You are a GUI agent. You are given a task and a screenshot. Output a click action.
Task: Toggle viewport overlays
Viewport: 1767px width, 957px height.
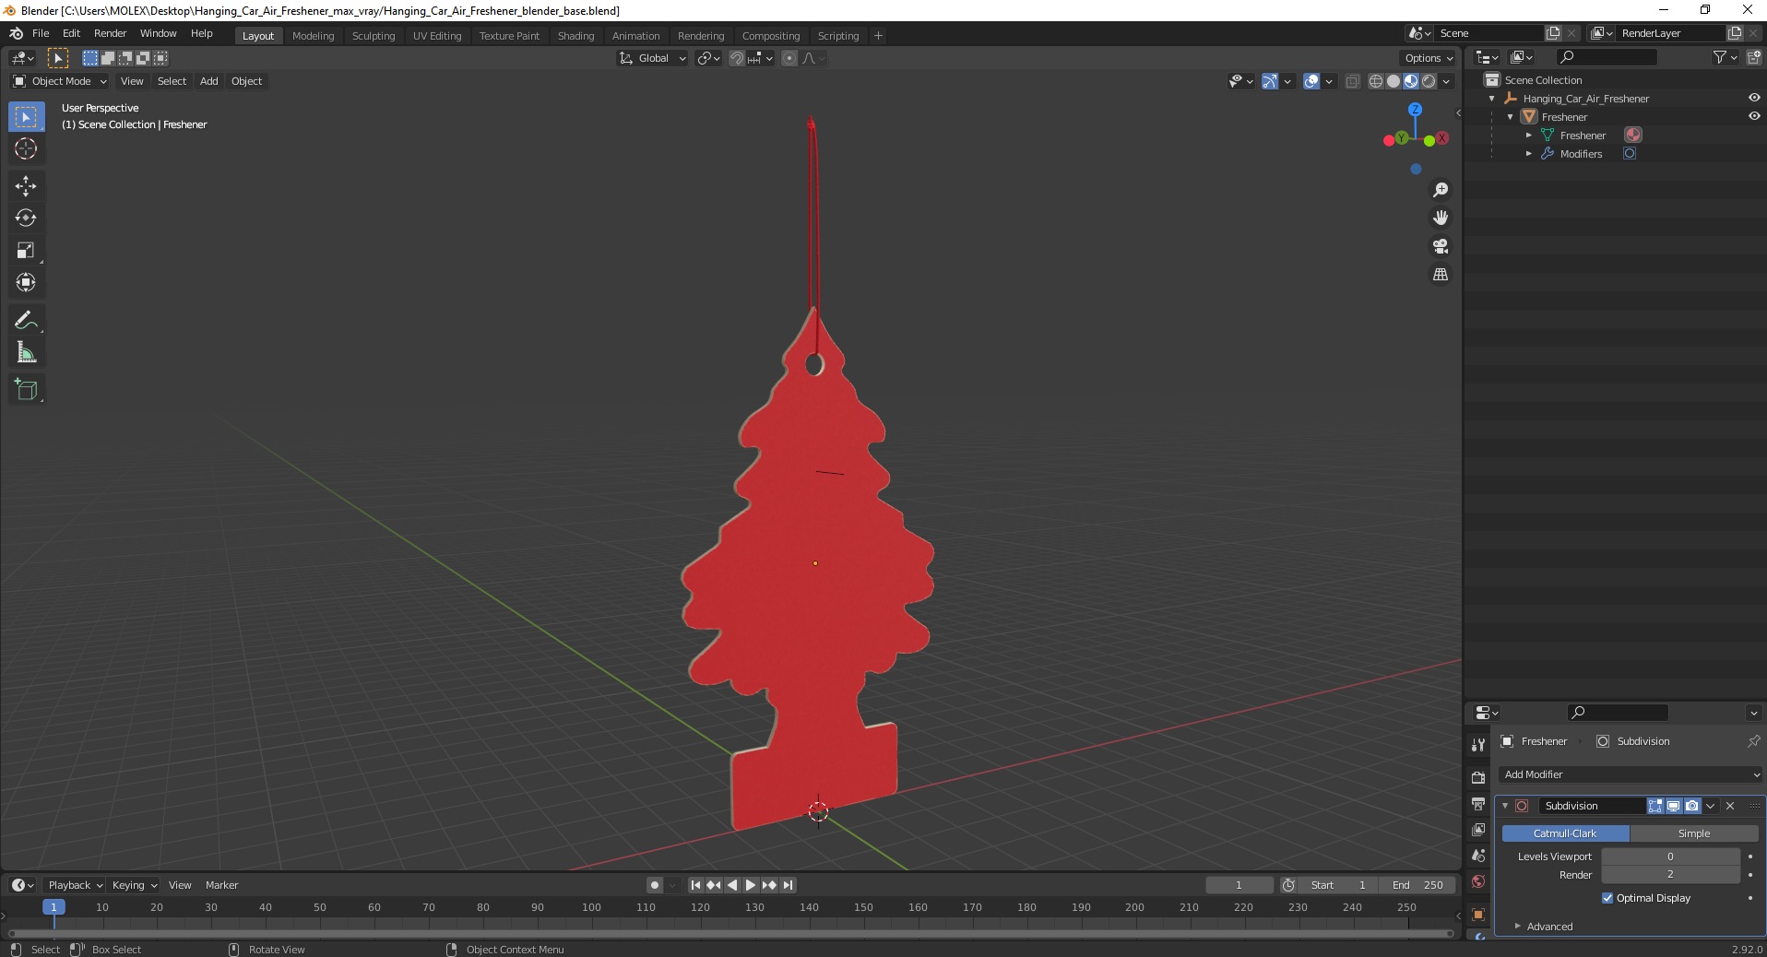pos(1311,81)
